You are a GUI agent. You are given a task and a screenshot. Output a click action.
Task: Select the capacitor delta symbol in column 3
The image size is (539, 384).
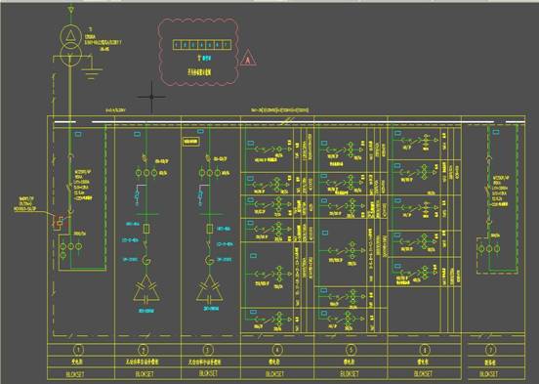tap(209, 289)
